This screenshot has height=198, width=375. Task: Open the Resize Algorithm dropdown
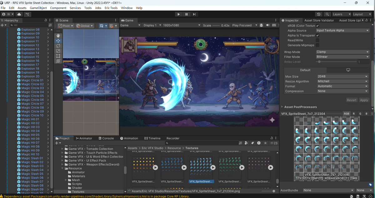[x=342, y=81]
